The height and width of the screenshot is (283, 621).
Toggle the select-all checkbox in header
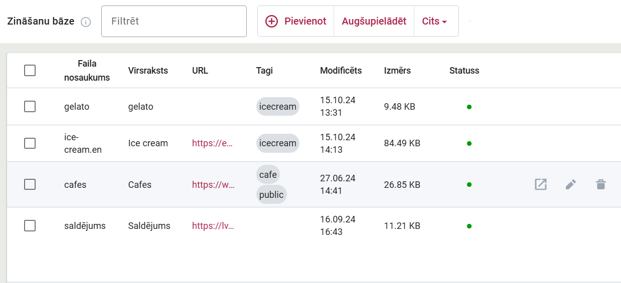(30, 71)
